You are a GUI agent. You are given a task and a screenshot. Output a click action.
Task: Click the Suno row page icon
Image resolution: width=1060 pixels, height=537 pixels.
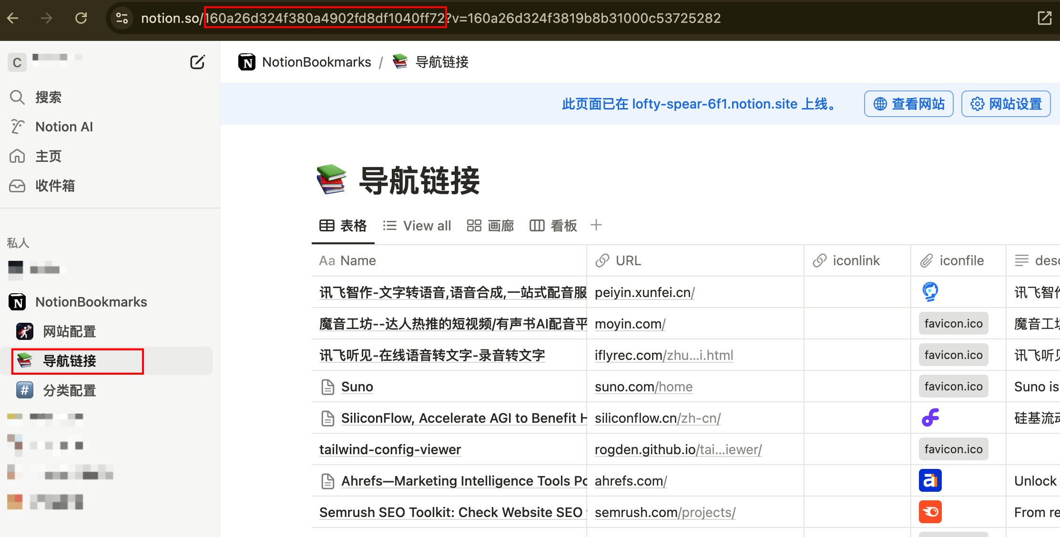point(328,387)
